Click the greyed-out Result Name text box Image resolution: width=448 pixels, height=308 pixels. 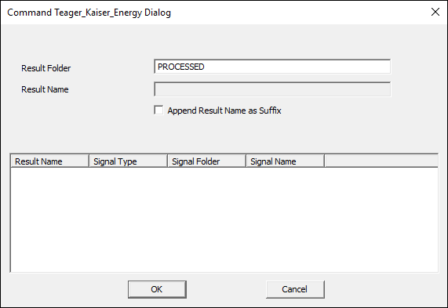(272, 89)
